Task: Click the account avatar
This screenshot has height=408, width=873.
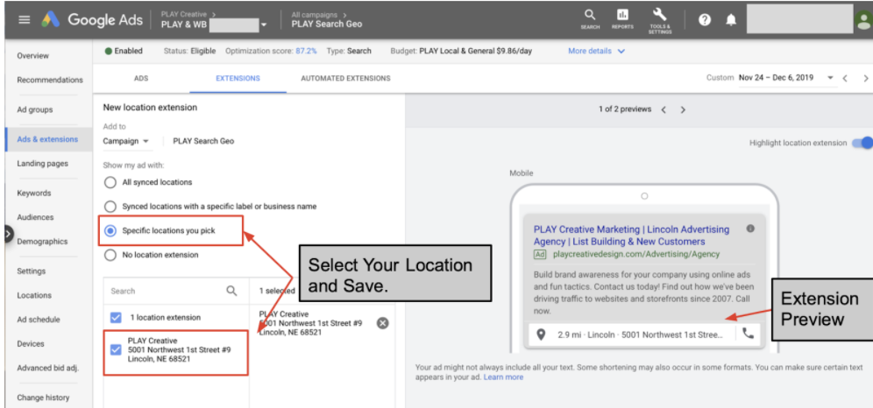Action: click(864, 21)
